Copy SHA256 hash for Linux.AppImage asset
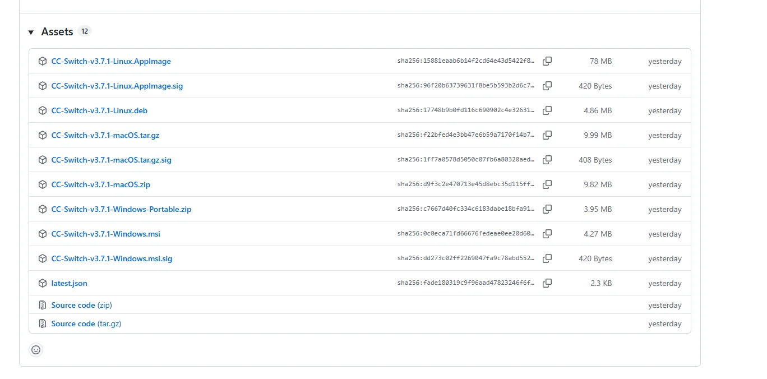Screen dimensions: 767x379 [x=547, y=61]
